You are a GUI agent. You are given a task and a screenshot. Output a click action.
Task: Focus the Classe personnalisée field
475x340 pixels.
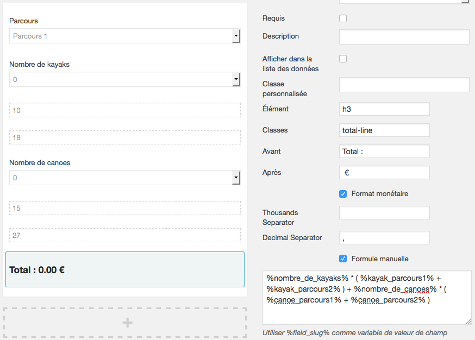coord(404,85)
